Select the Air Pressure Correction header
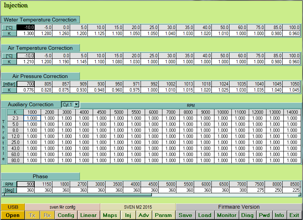303x220 pixels. click(x=40, y=76)
